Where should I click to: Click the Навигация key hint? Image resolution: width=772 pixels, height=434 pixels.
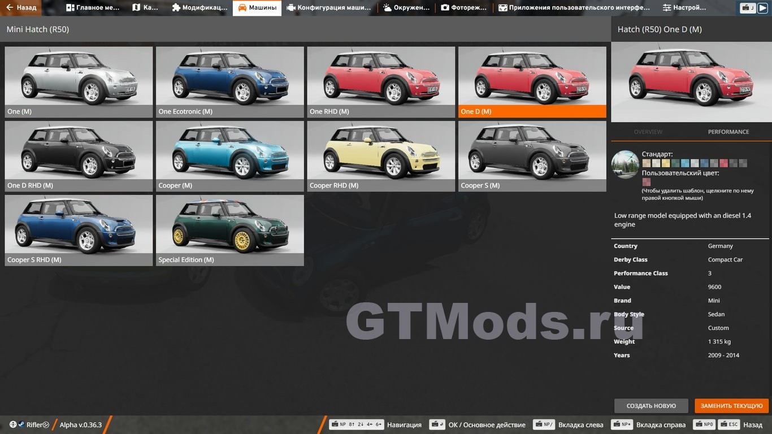point(375,425)
